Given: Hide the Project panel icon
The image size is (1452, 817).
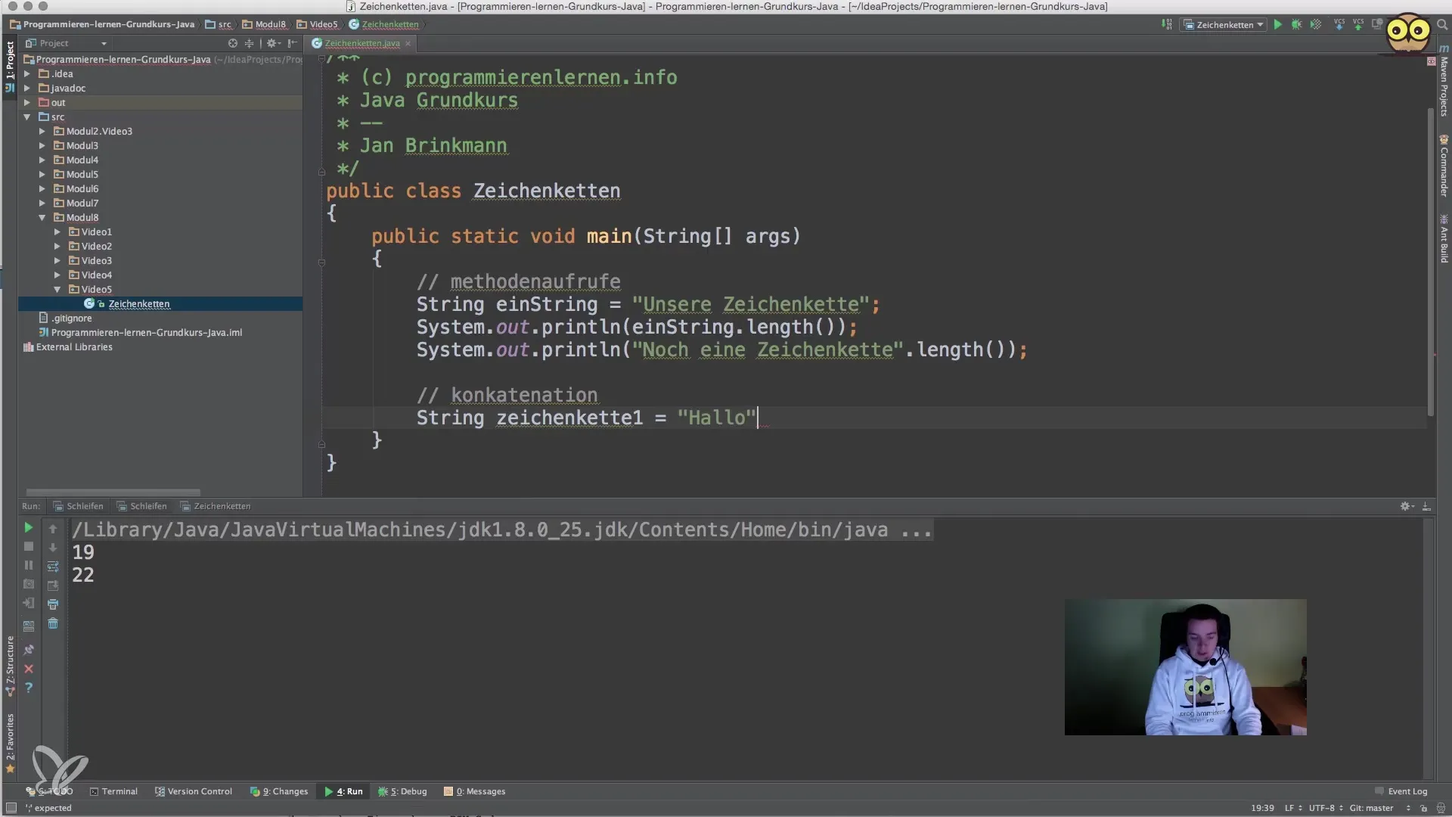Looking at the screenshot, I should point(293,43).
